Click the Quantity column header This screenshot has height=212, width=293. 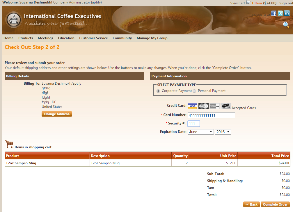point(180,156)
